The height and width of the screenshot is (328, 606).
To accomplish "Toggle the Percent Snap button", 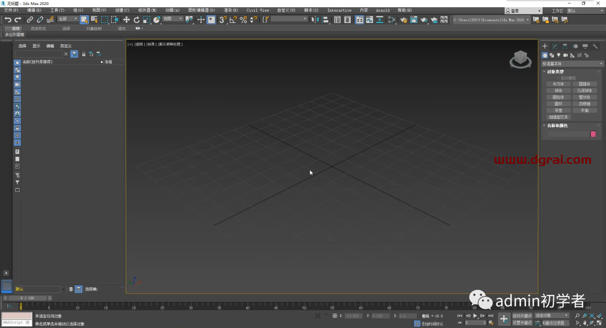I will pyautogui.click(x=244, y=20).
